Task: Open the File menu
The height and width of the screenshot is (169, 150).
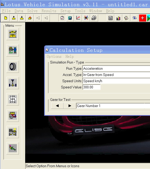Action: [x=6, y=11]
